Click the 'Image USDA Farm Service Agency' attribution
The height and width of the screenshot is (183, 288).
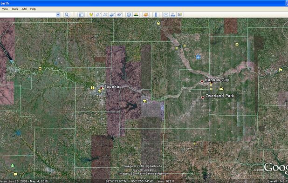[x=143, y=174]
